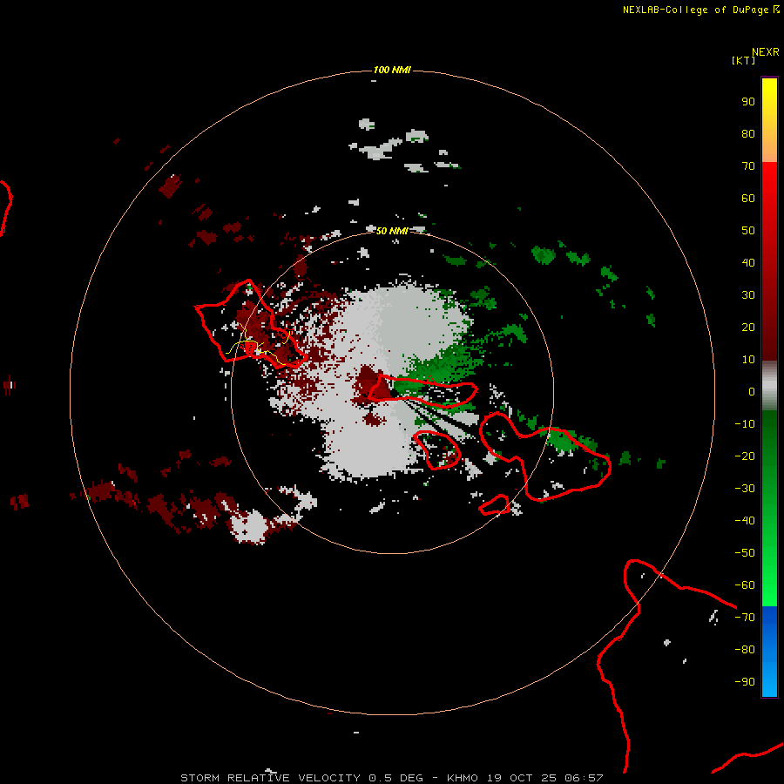The height and width of the screenshot is (784, 784).
Task: Click the 19 OCT 25 date text
Action: [522, 778]
